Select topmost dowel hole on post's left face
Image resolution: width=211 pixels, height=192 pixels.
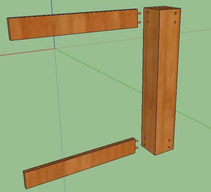pos(147,13)
